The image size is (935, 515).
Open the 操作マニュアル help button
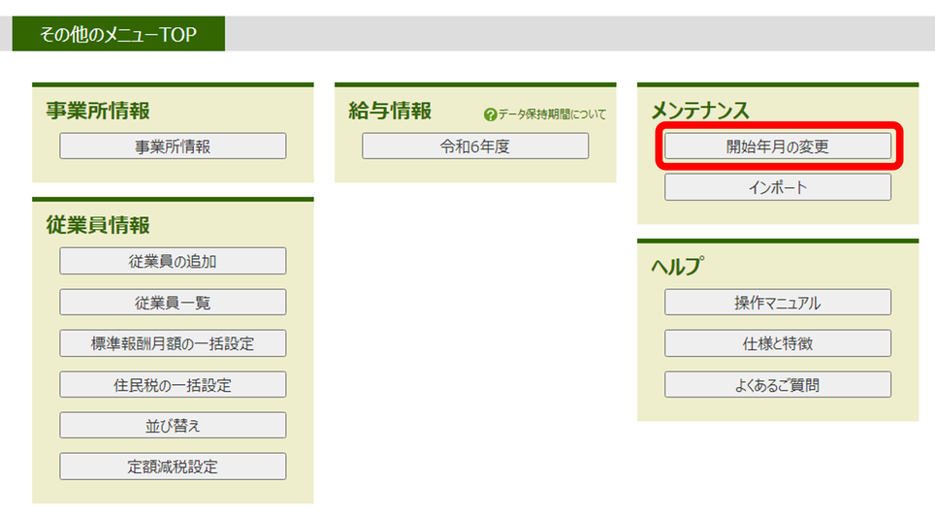pos(777,303)
